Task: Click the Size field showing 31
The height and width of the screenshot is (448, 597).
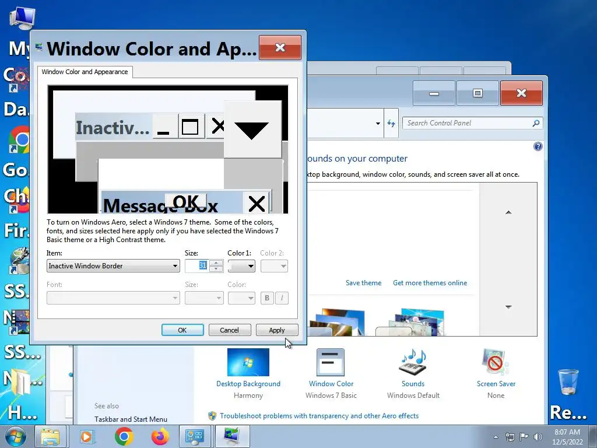Action: coord(197,266)
